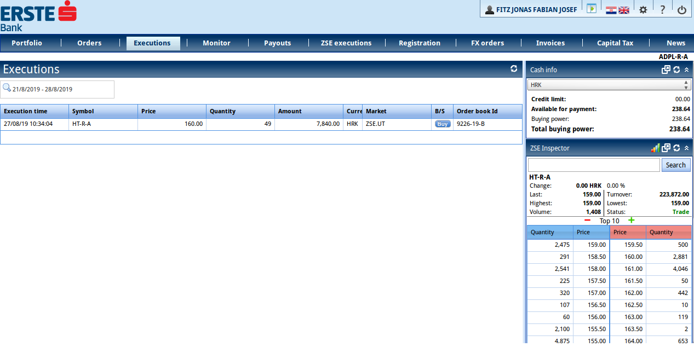Open Cash info in a new window
694x347 pixels.
666,70
